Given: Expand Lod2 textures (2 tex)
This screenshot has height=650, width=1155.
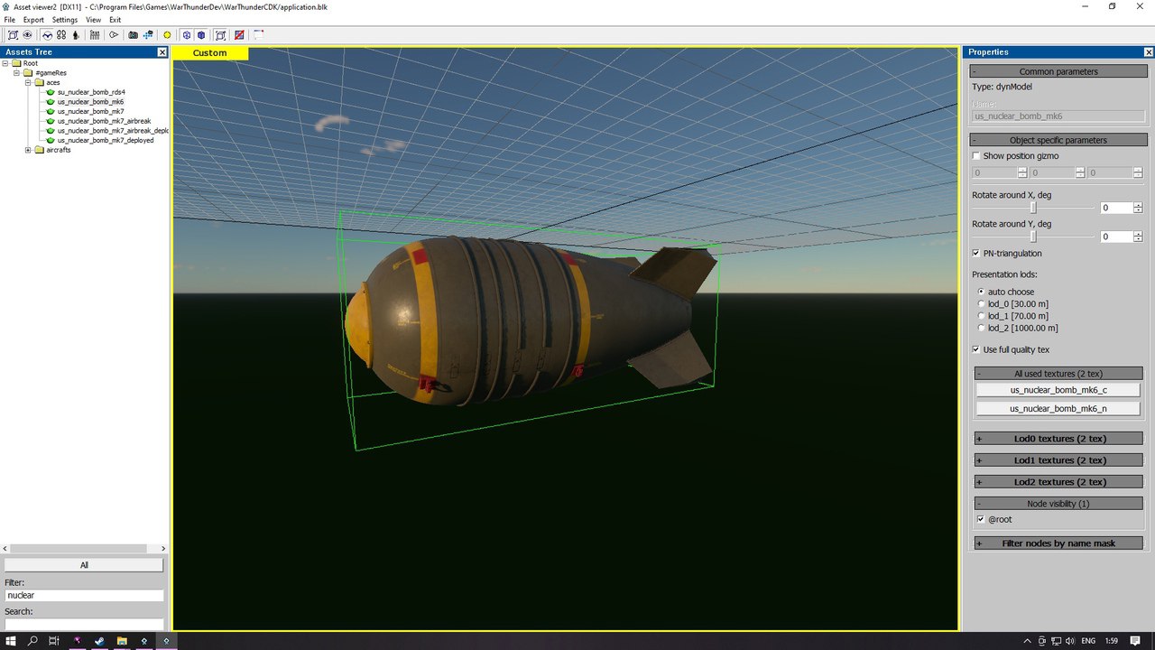Looking at the screenshot, I should click(1058, 482).
